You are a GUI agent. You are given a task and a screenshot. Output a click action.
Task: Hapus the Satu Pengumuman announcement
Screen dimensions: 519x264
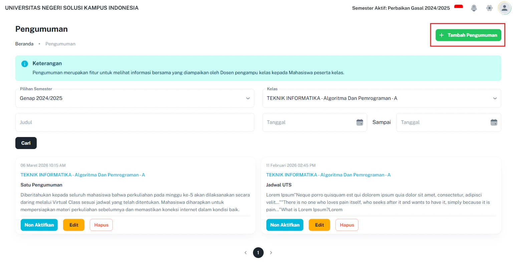point(101,225)
